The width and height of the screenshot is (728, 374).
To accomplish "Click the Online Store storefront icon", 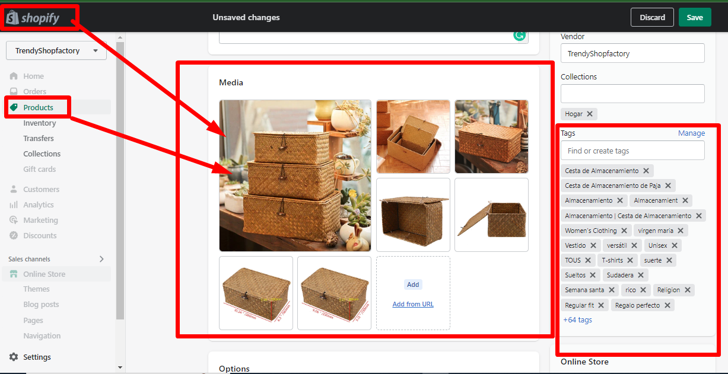I will click(14, 274).
